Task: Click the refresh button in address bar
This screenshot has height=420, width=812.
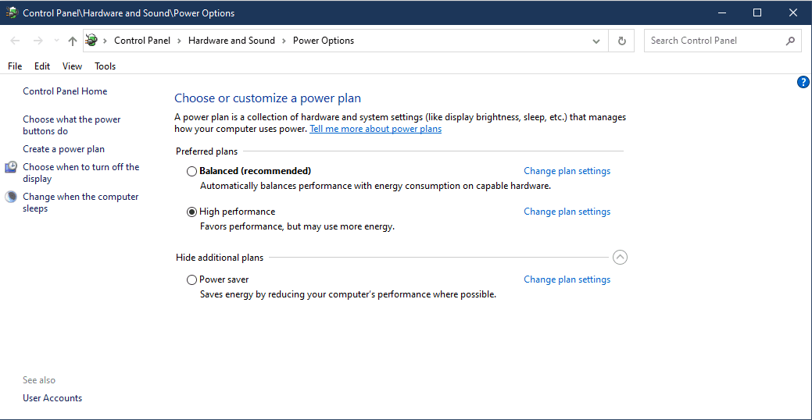Action: point(622,41)
